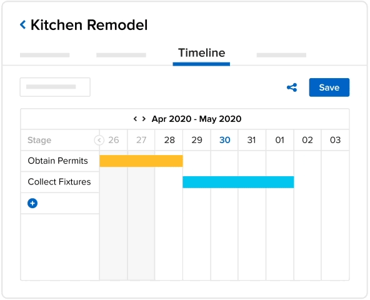Click the share icon next to Save
This screenshot has width=370, height=300.
click(x=292, y=87)
